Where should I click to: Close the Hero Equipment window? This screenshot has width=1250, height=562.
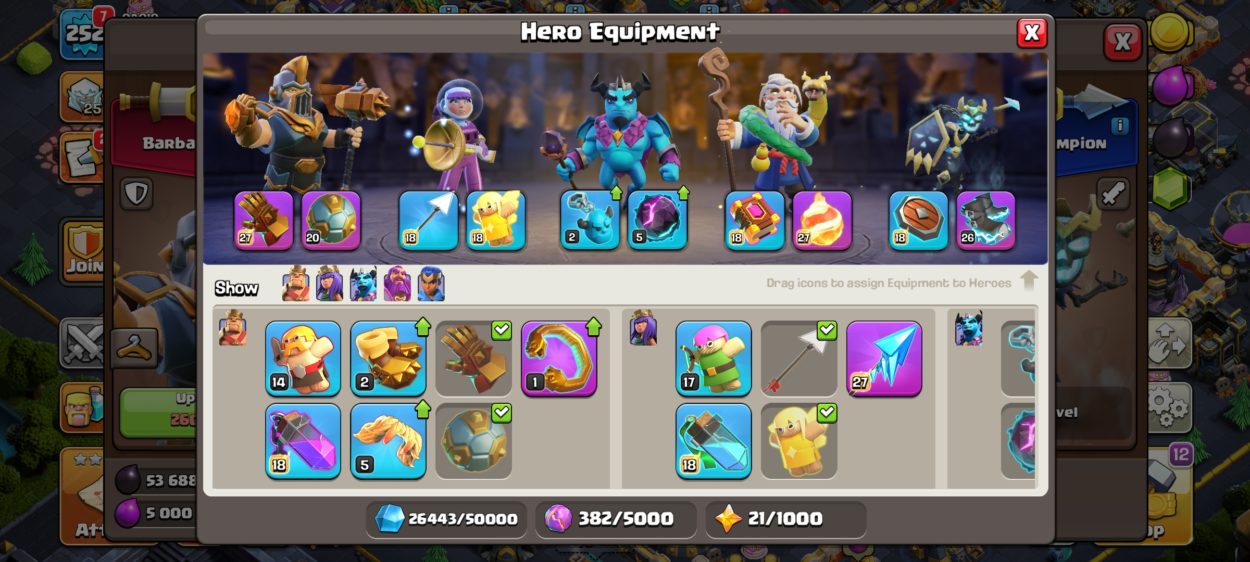click(x=1032, y=33)
